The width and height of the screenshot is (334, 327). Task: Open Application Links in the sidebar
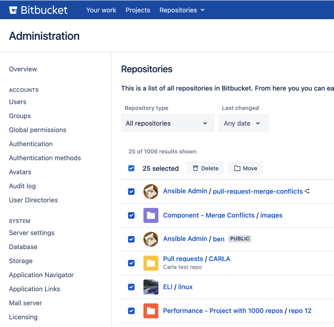click(x=34, y=289)
